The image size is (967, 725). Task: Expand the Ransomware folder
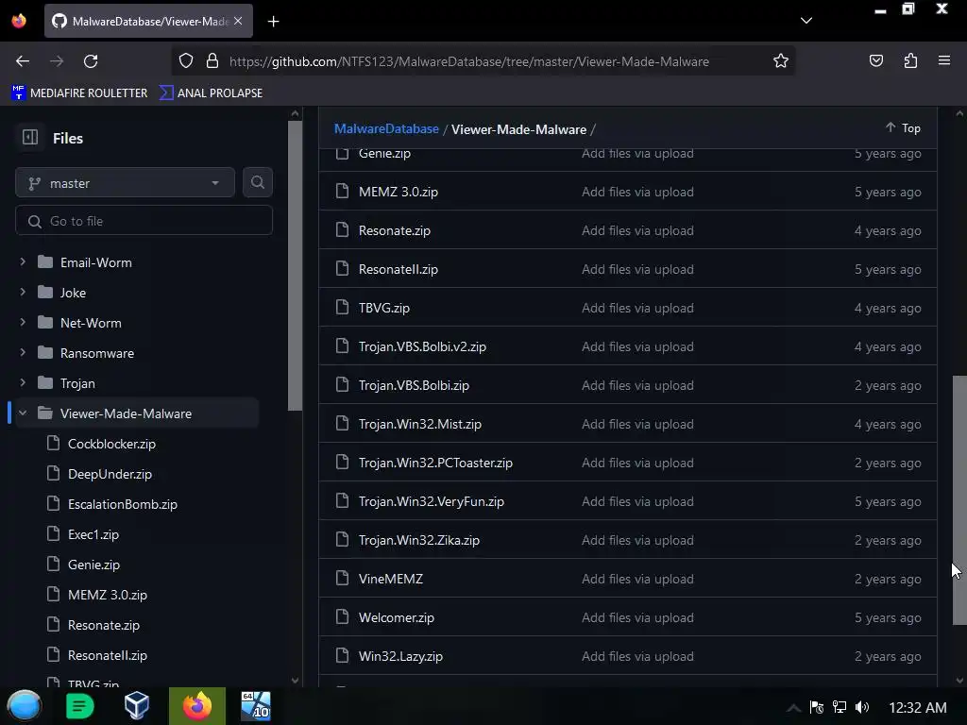pyautogui.click(x=23, y=353)
